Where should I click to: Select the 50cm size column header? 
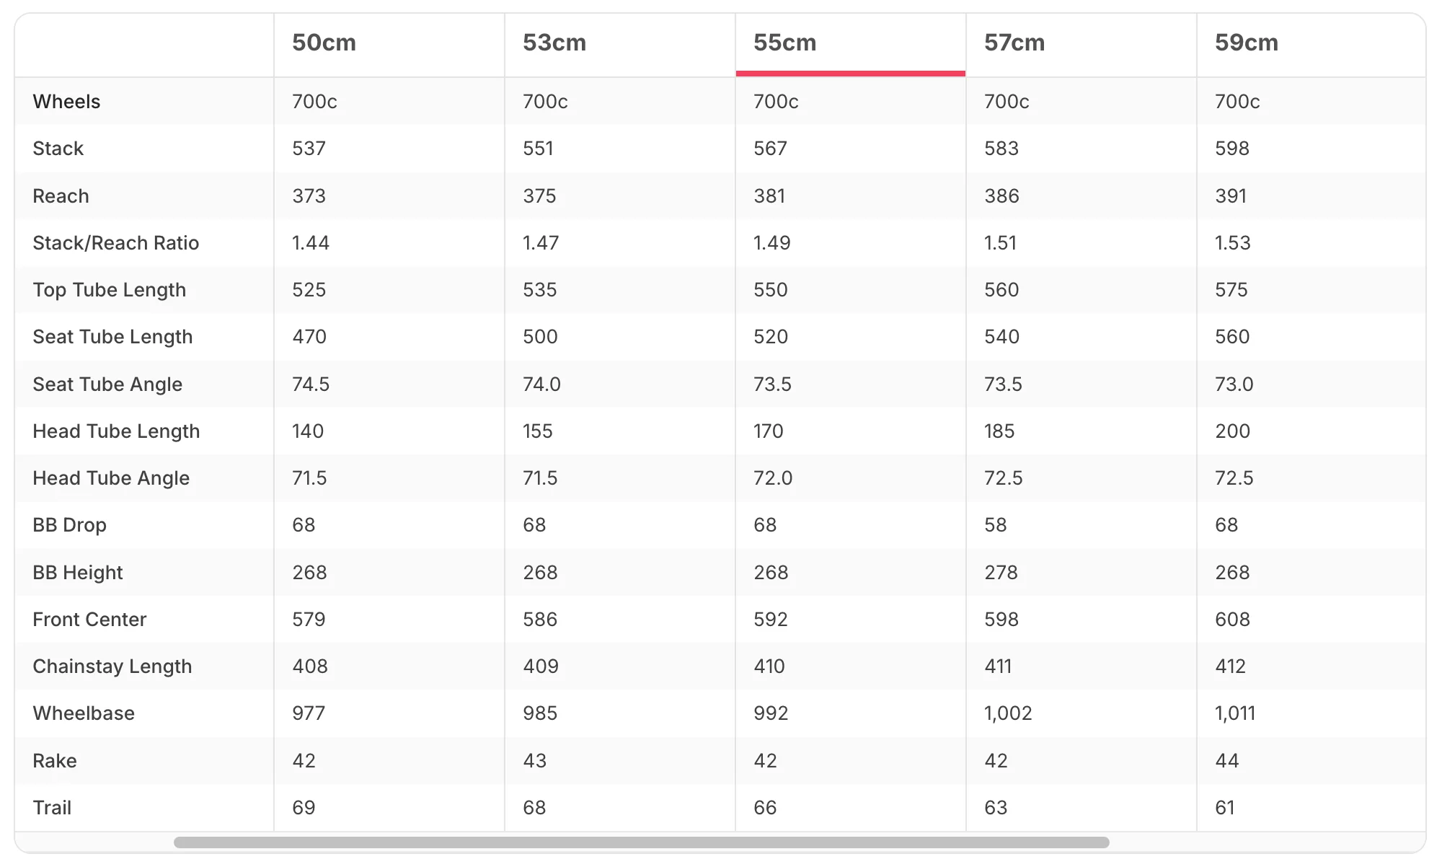pos(324,43)
